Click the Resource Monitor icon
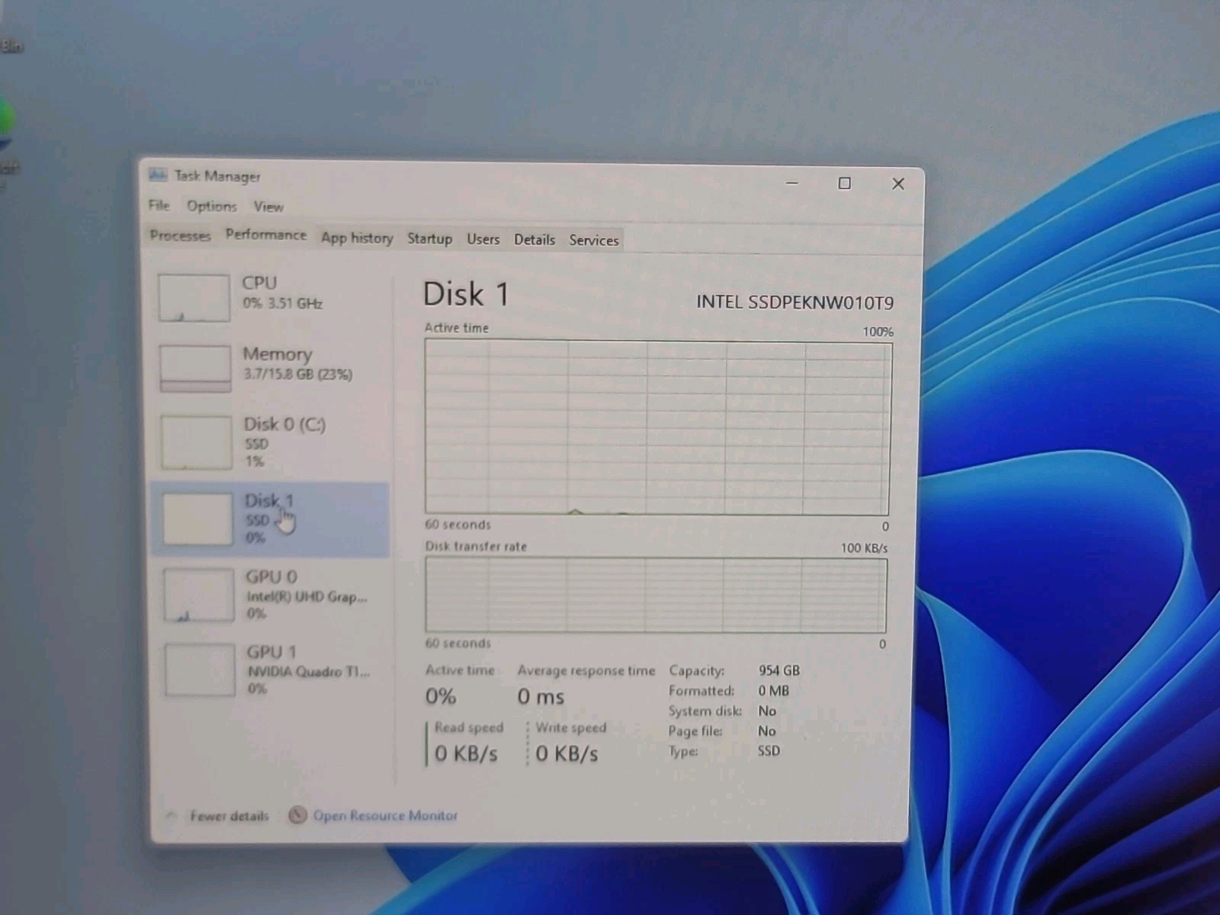Screen dimensions: 1220x915 coord(297,815)
